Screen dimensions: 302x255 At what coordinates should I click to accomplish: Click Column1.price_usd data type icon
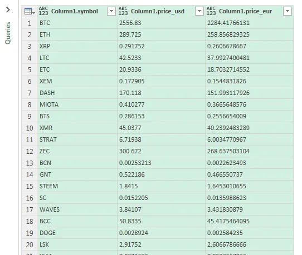pos(123,11)
